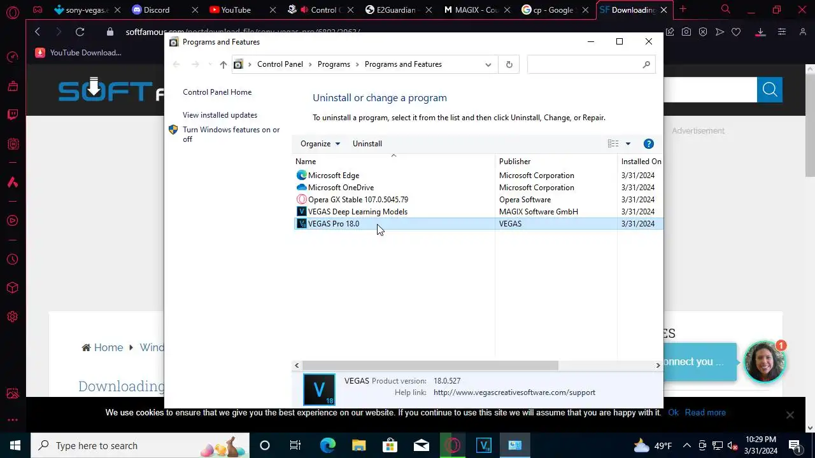Click the horizontal scrollbar right arrow
Screen dimensions: 815x458
pos(658,365)
